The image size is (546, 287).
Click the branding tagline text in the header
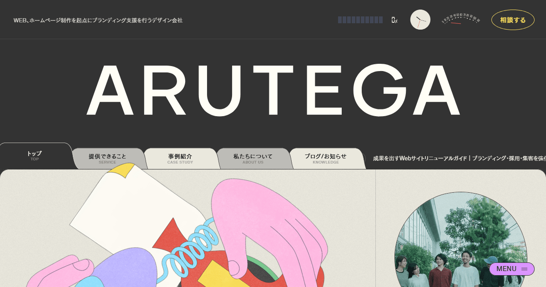tap(98, 20)
